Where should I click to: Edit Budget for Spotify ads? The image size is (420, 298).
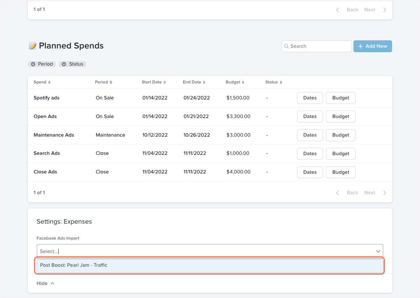click(x=341, y=98)
